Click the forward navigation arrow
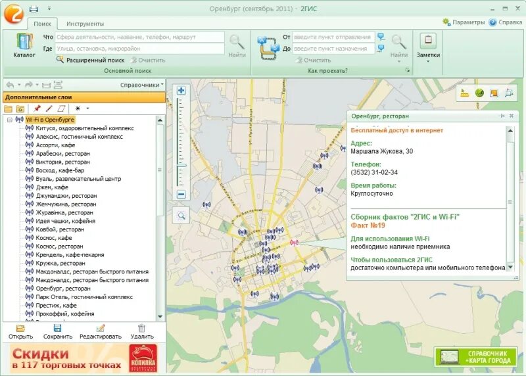 (x=29, y=85)
